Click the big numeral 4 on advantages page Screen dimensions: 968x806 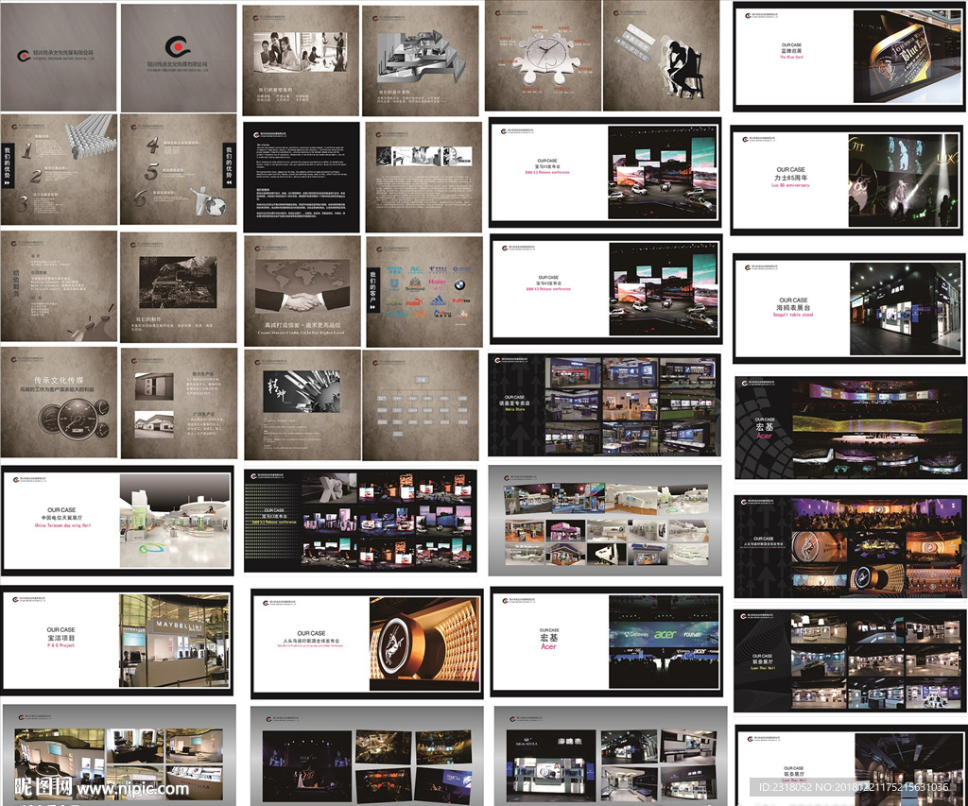(152, 146)
